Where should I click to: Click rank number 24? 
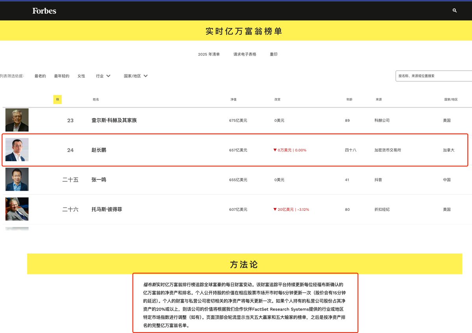click(x=70, y=150)
